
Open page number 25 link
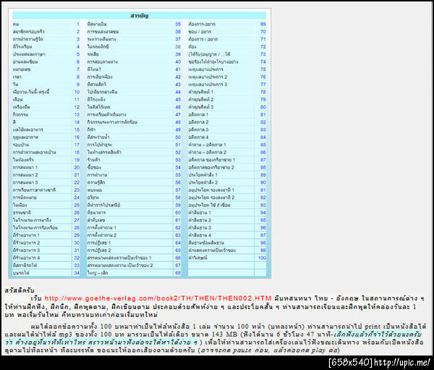[77, 205]
